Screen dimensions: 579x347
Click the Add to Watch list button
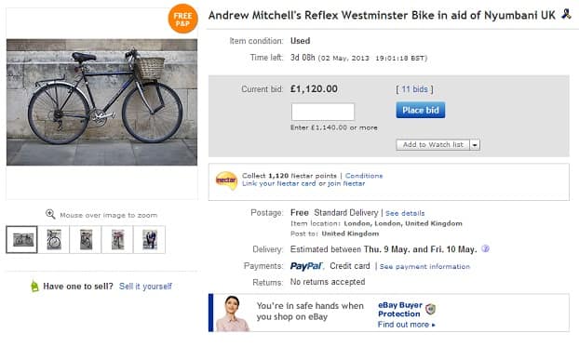[x=433, y=145]
